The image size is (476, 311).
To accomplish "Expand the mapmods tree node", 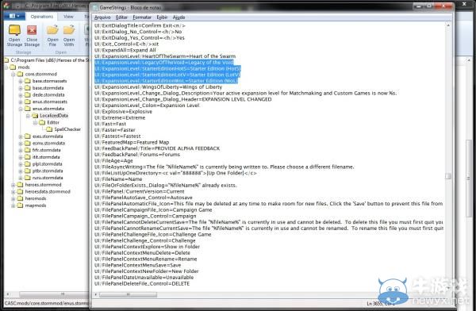I will coord(13,205).
